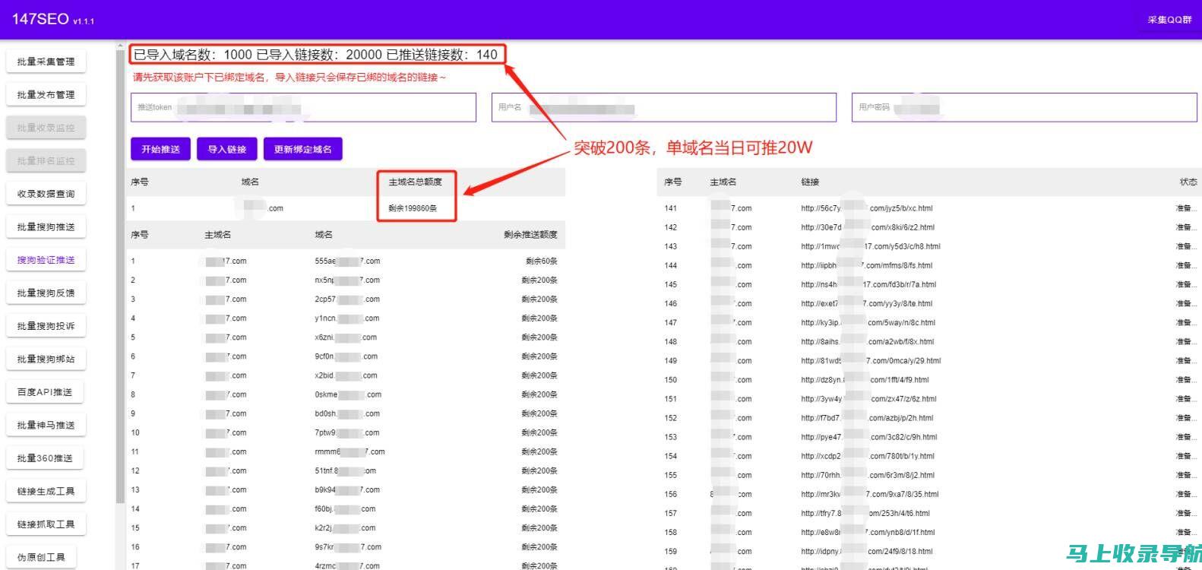Viewport: 1202px width, 570px height.
Task: Select the domain row starting with 2cp57
Action: 346,299
